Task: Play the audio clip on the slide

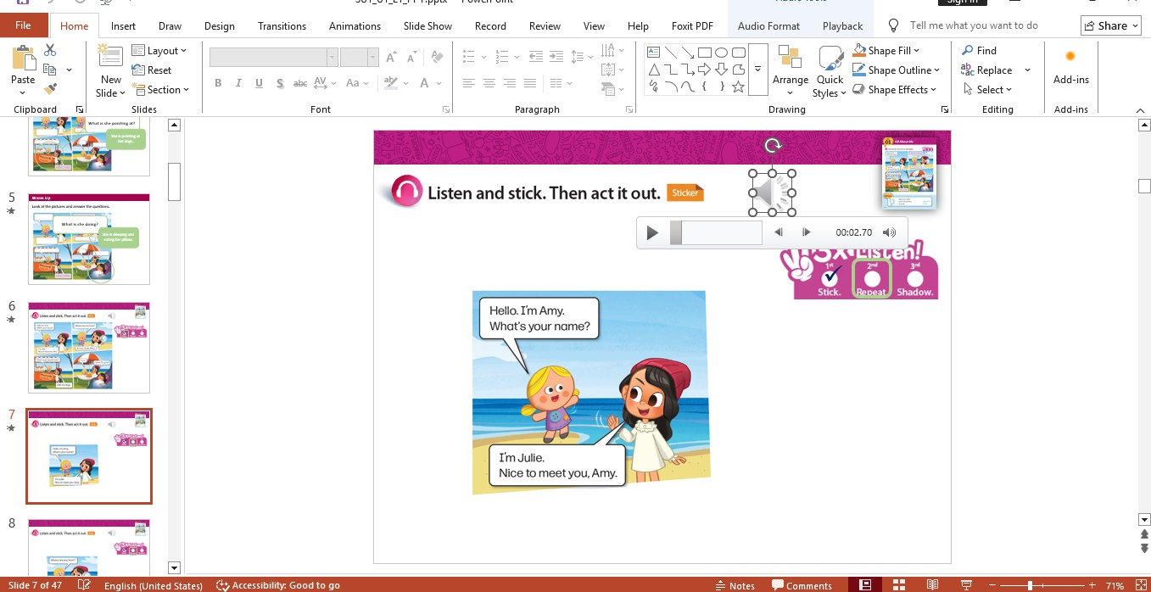Action: (x=651, y=232)
